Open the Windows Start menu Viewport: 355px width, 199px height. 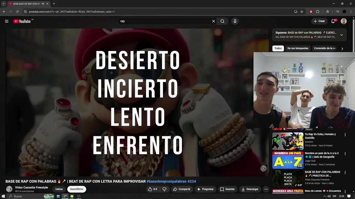[x=3, y=196]
